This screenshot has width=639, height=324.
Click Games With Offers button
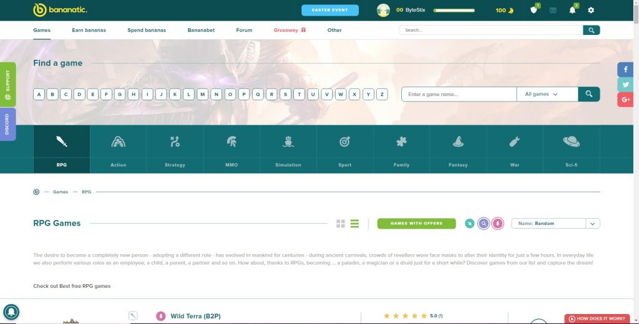416,224
